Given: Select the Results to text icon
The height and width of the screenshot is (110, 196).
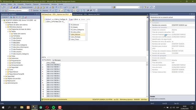Looking at the screenshot, I should (72, 10).
